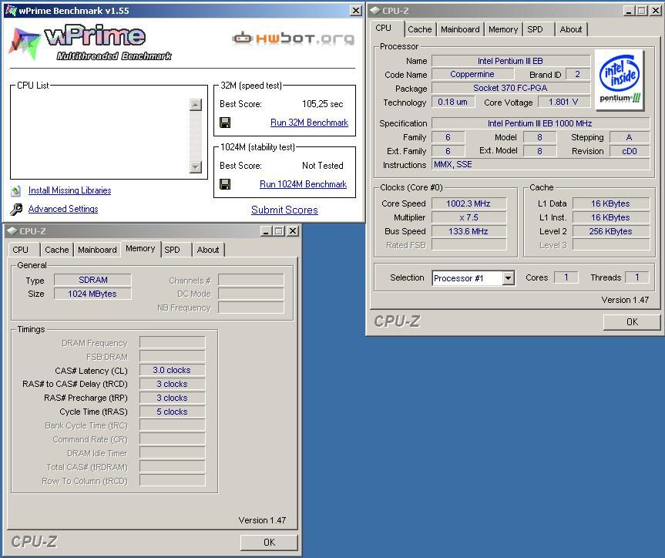Image resolution: width=665 pixels, height=558 pixels.
Task: Run 32M Benchmark
Action: [x=309, y=123]
